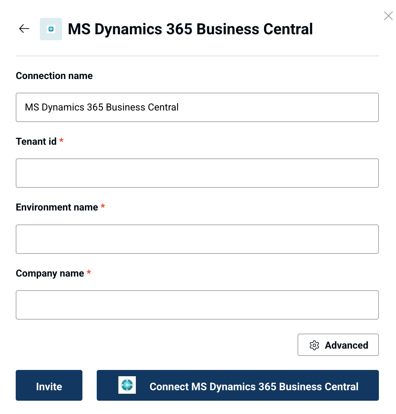Connect MS Dynamics 365 Business Central
This screenshot has height=414, width=396.
click(238, 385)
